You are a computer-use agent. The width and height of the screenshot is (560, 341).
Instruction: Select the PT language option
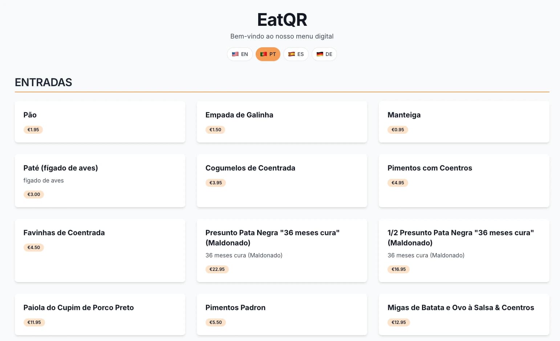point(268,54)
